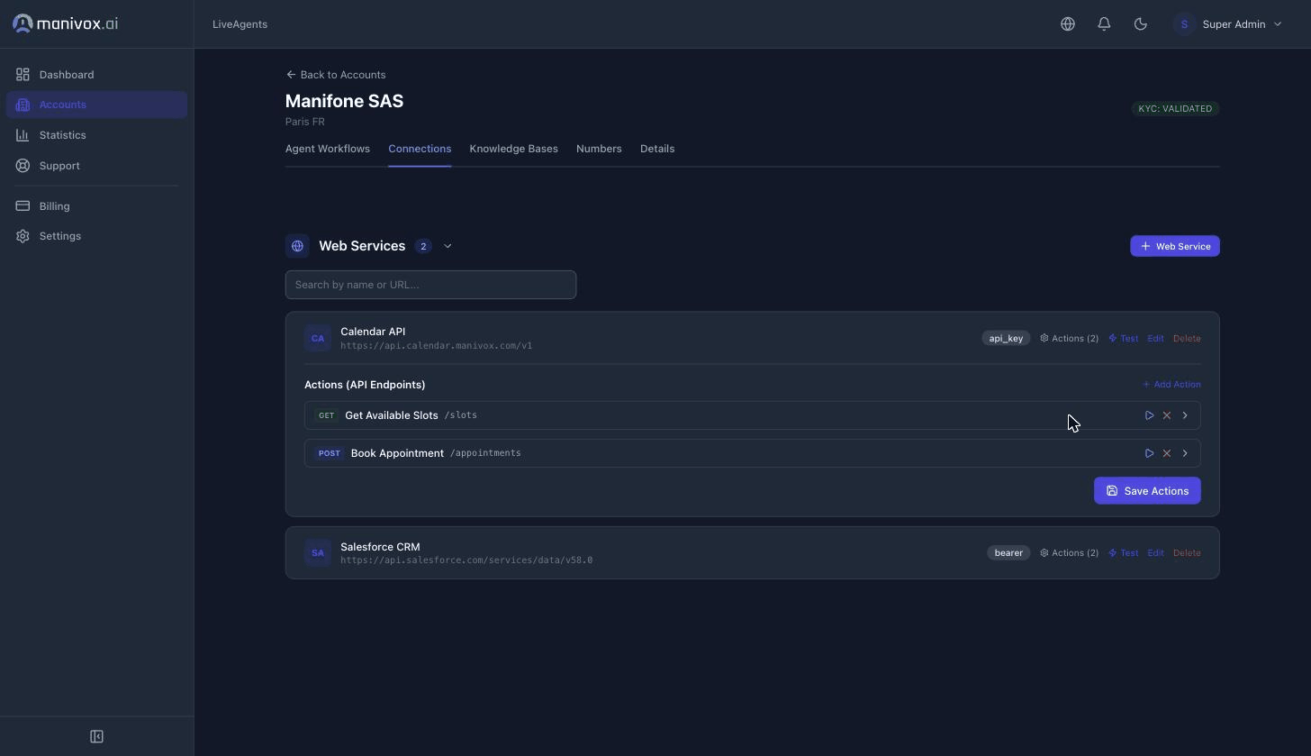Screen dimensions: 1311x756
Task: Click KYC: VALIDATED status badge
Action: click(1175, 109)
